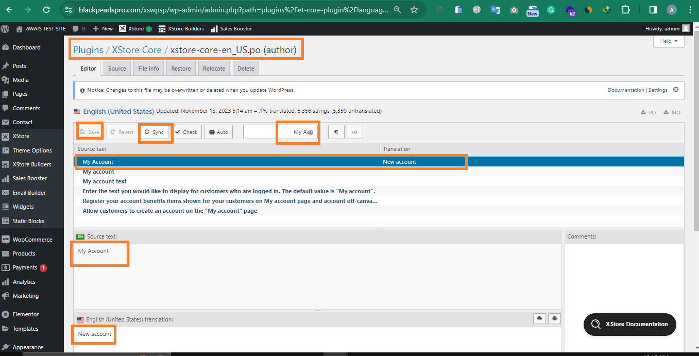Focus the string filter search box

280,132
